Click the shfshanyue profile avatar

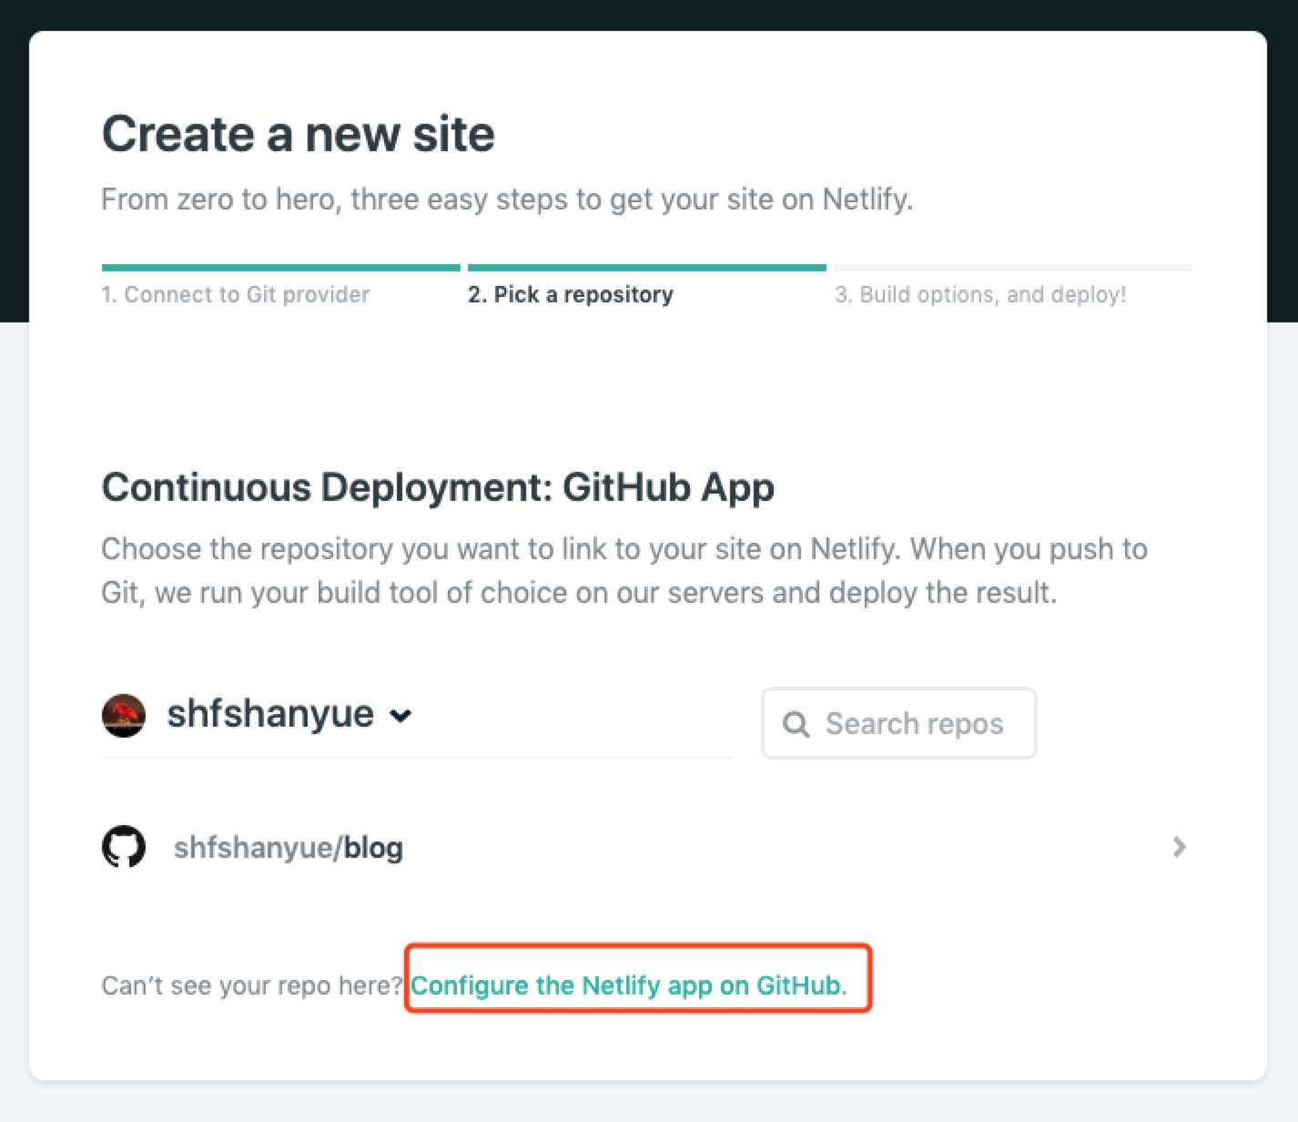click(124, 715)
